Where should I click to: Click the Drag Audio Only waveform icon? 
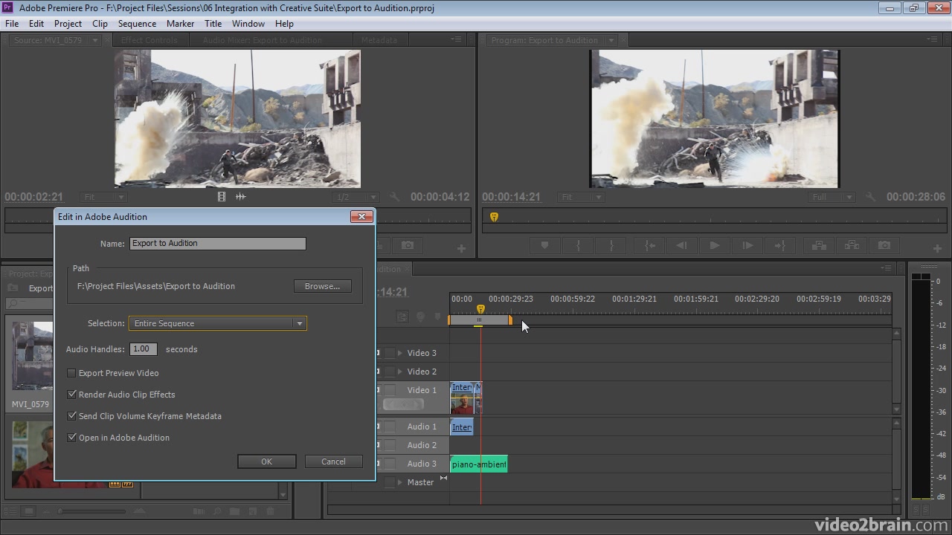pyautogui.click(x=240, y=197)
